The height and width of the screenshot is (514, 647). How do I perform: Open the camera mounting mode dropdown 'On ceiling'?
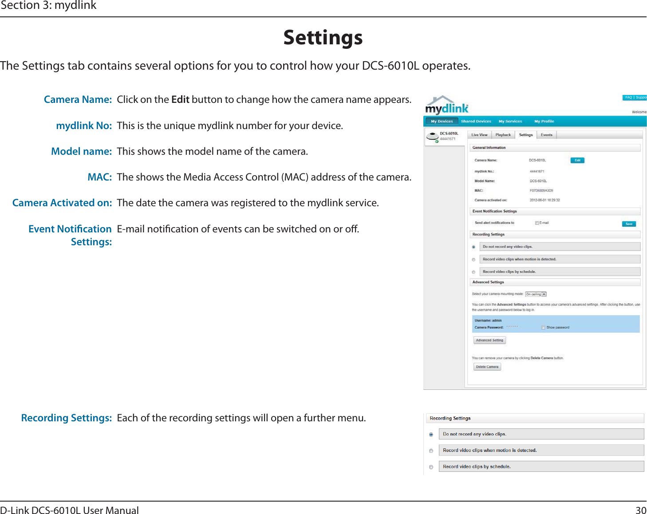[x=536, y=294]
